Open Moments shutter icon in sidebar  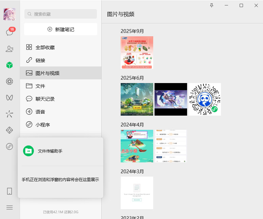pyautogui.click(x=9, y=81)
